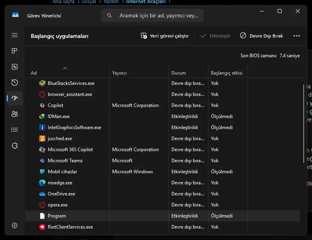Click the OneDrive.exe cloud icon
The width and height of the screenshot is (312, 240).
point(42,194)
